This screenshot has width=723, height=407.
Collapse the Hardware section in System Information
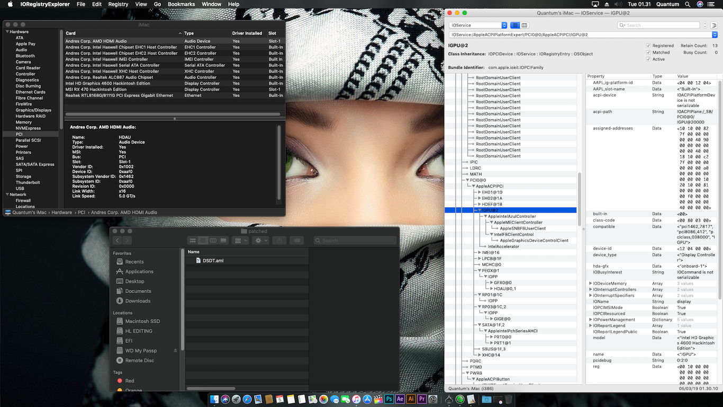[7, 32]
